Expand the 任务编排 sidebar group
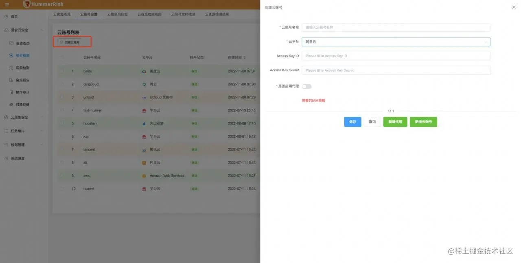521x263 pixels. [43, 131]
